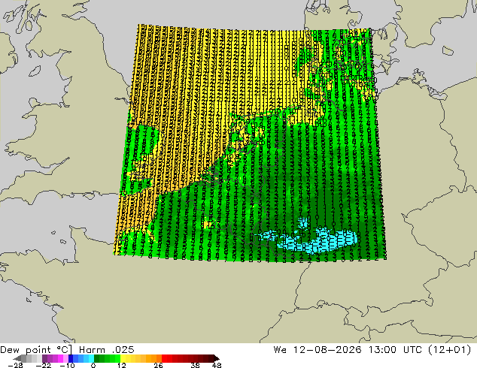Pick the cyan legend swatch just left of 0
This screenshot has height=368, width=477.
point(91,358)
